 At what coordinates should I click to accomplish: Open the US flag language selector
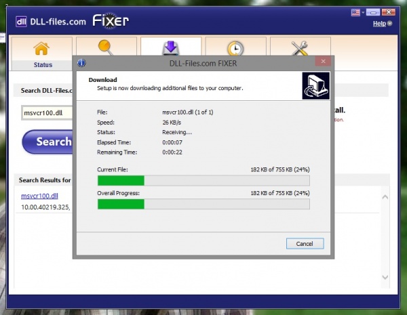click(x=355, y=12)
